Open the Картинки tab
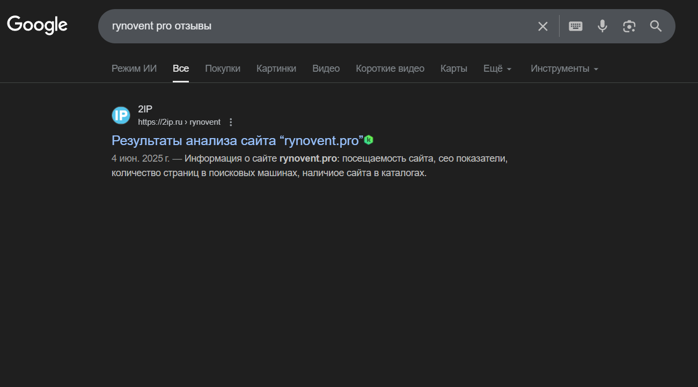This screenshot has width=698, height=387. [276, 69]
